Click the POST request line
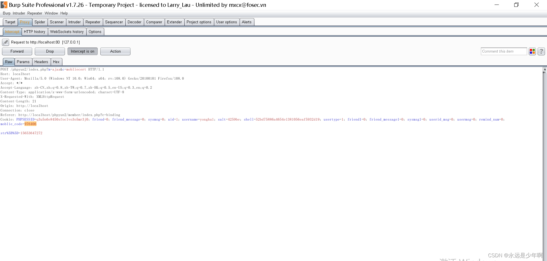 (52, 69)
